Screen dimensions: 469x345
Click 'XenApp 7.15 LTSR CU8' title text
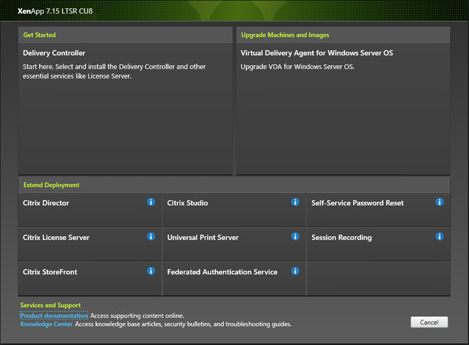(55, 11)
